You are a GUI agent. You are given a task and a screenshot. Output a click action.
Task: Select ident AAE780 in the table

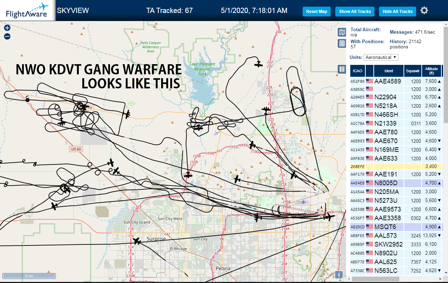coord(386,132)
